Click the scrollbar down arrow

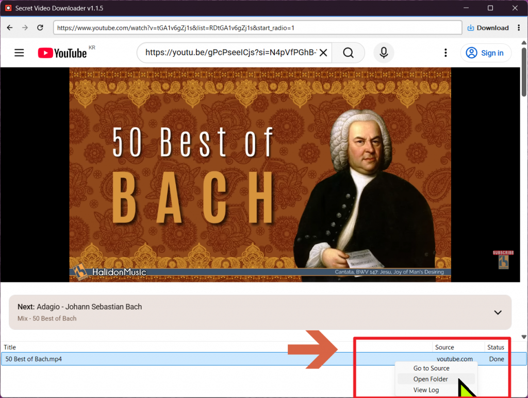(524, 337)
